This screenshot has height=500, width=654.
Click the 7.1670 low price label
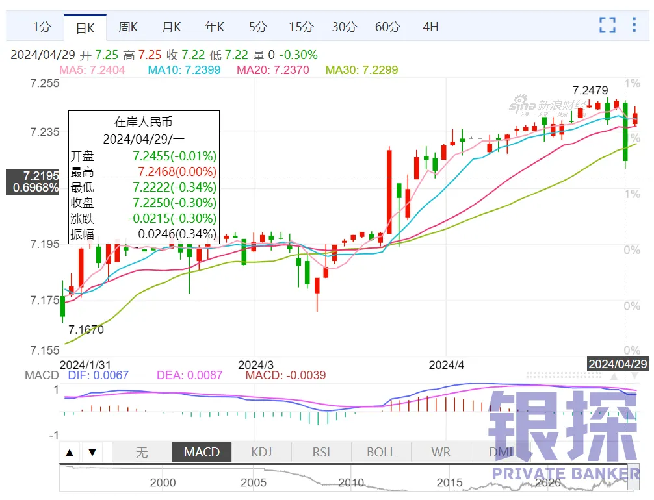pyautogui.click(x=86, y=330)
